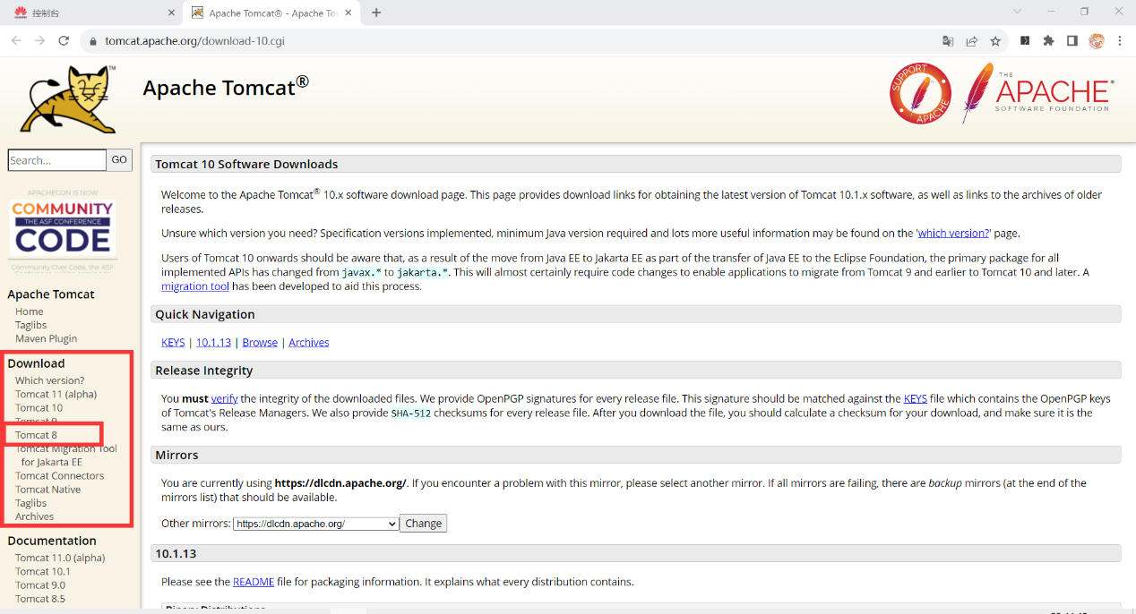Viewport: 1136px width, 614px height.
Task: Click the Browse quick navigation link
Action: pyautogui.click(x=260, y=342)
